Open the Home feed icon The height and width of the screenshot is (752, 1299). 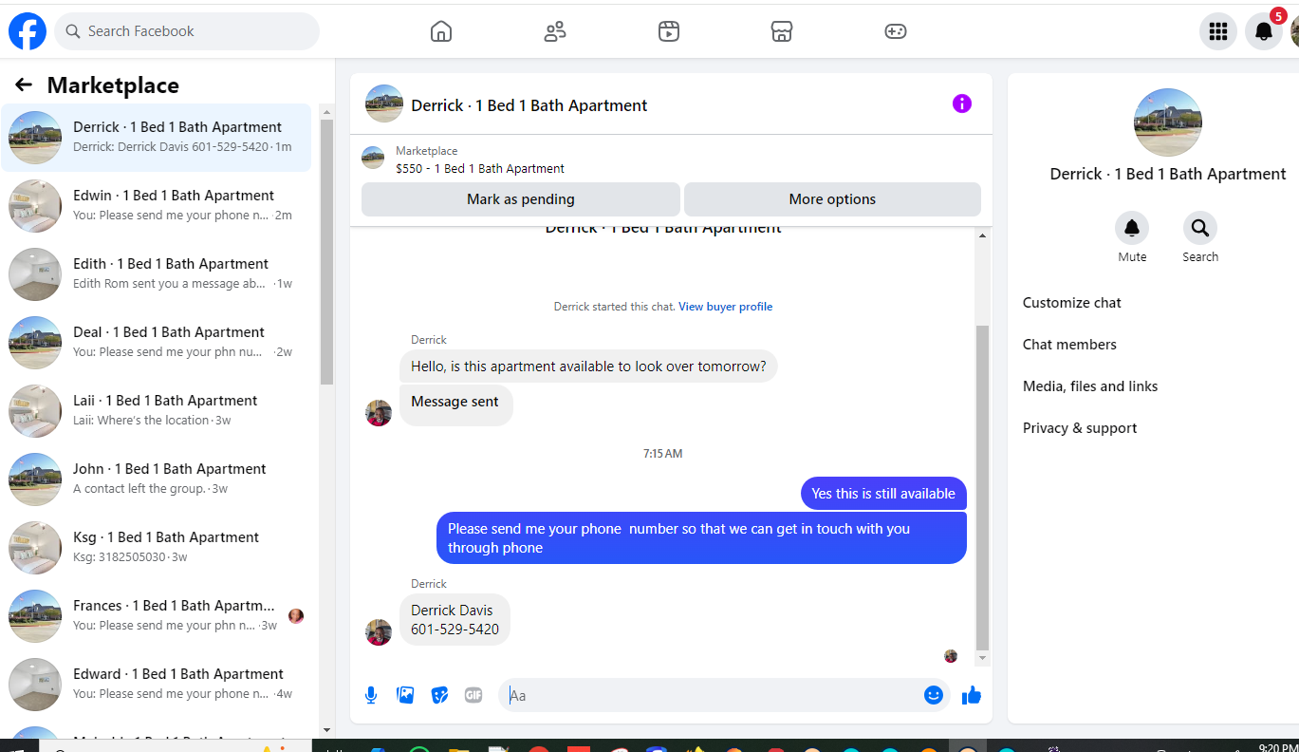coord(441,31)
